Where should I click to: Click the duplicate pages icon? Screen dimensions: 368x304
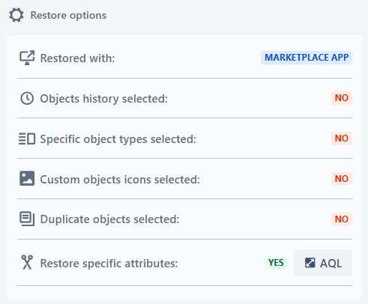27,219
